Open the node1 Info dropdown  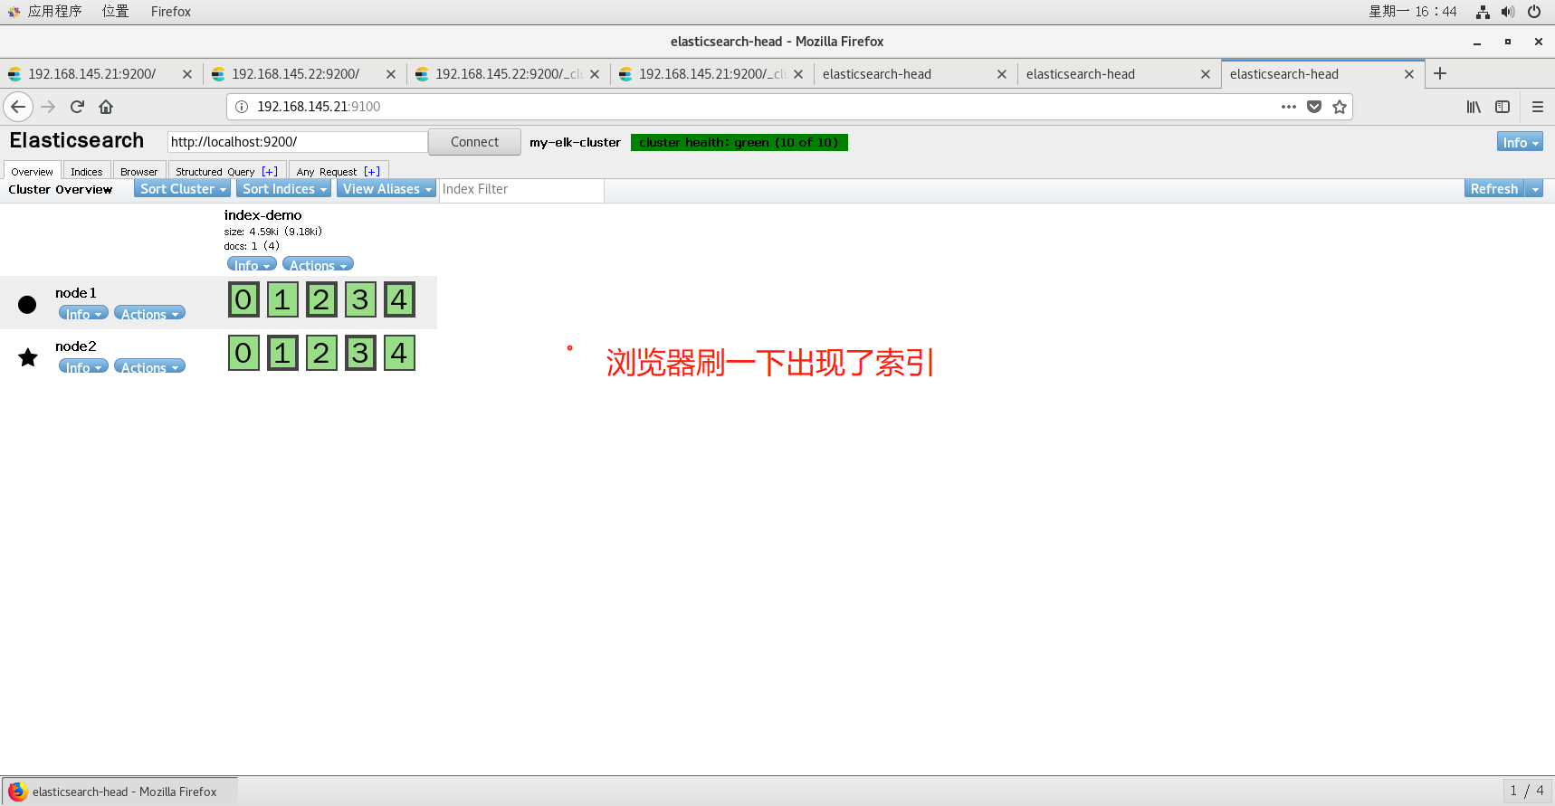click(83, 314)
